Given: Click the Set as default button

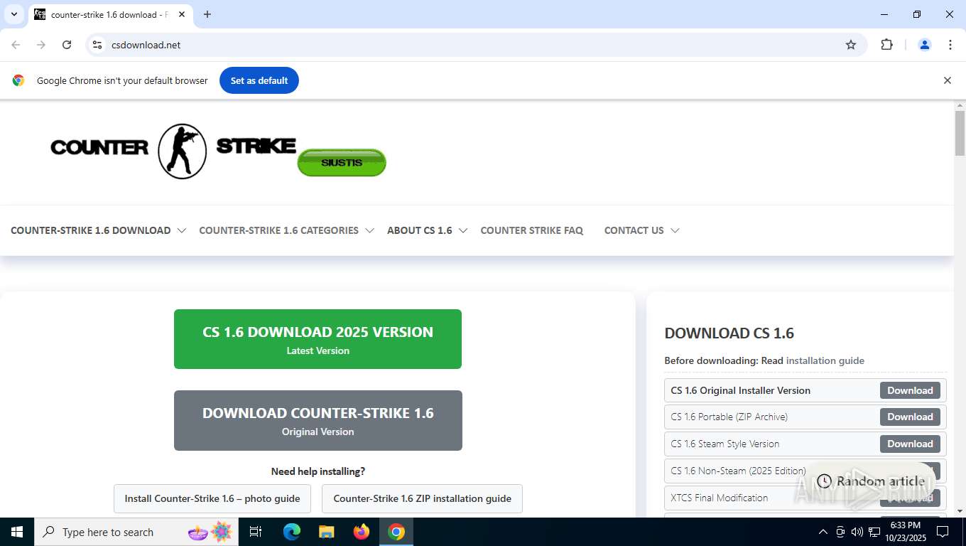Looking at the screenshot, I should point(259,80).
